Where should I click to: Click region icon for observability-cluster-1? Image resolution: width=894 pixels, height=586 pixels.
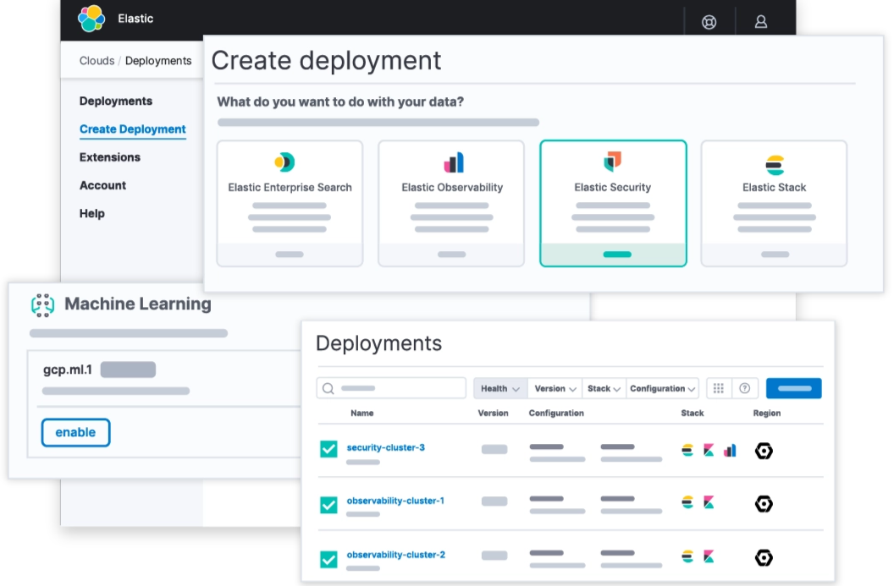click(764, 503)
